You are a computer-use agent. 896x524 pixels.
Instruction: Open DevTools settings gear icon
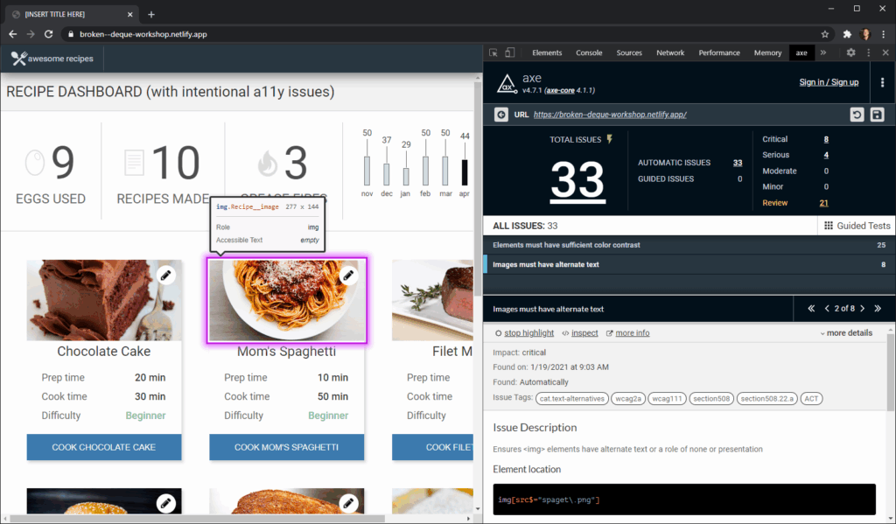point(850,52)
